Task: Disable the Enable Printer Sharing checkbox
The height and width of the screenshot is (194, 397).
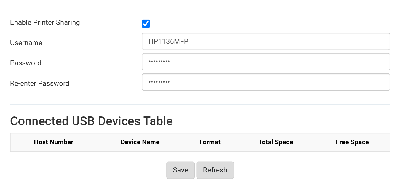Action: click(146, 24)
